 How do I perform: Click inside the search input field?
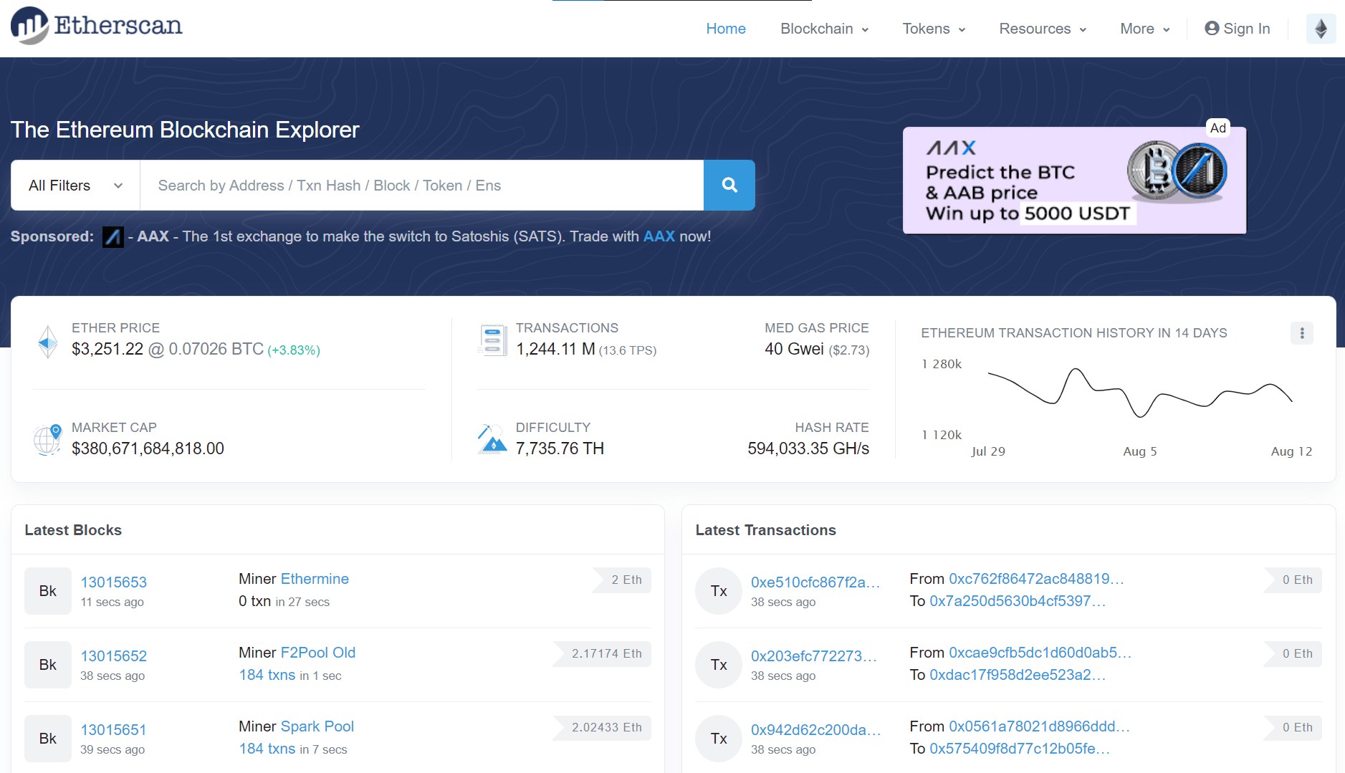423,185
